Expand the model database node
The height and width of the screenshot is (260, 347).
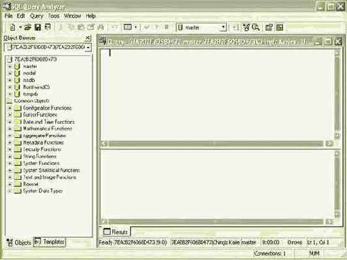point(10,73)
